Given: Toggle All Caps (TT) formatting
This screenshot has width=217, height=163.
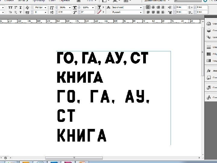Looking at the screenshot, I should click(x=11, y=7).
